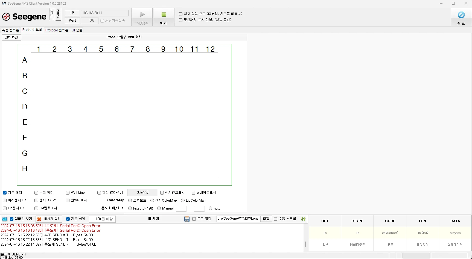Toggle the 서버자동접속 checkbox
The width and height of the screenshot is (472, 259).
(x=102, y=21)
